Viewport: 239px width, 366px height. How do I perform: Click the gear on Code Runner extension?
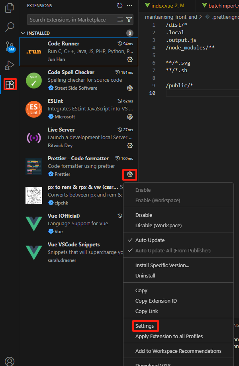click(x=129, y=59)
